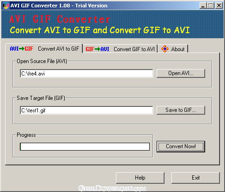The height and width of the screenshot is (192, 225).
Task: Click the app icon in title bar
Action: [6, 6]
